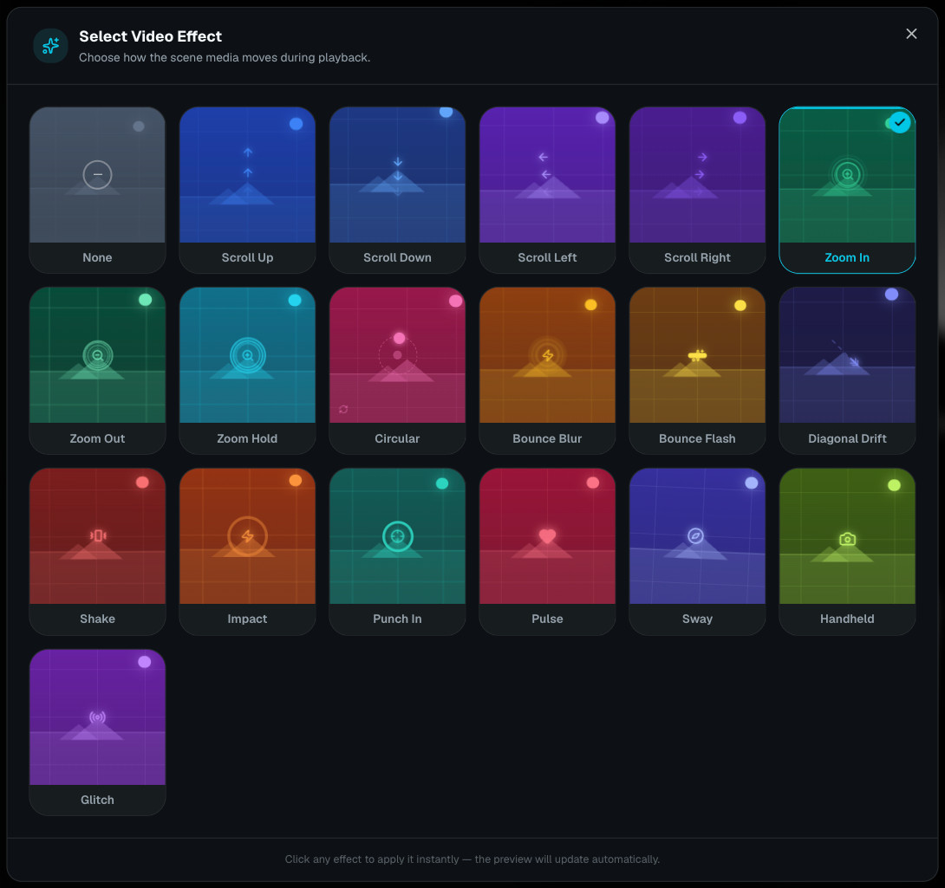945x888 pixels.
Task: Click the camera icon on the Handheld card
Action: pos(847,539)
